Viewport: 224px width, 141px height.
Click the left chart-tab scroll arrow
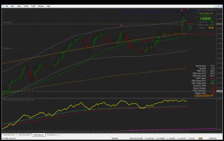[219, 135]
